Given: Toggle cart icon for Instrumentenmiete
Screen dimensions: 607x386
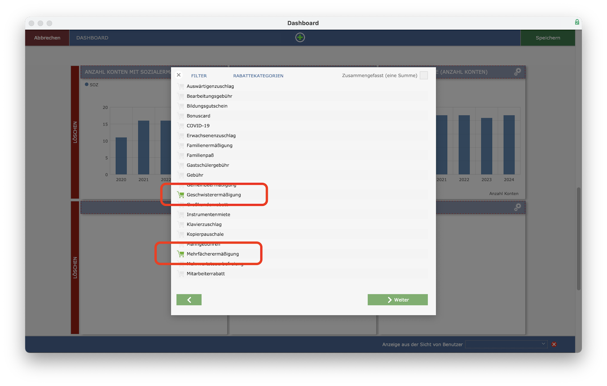Looking at the screenshot, I should [180, 214].
